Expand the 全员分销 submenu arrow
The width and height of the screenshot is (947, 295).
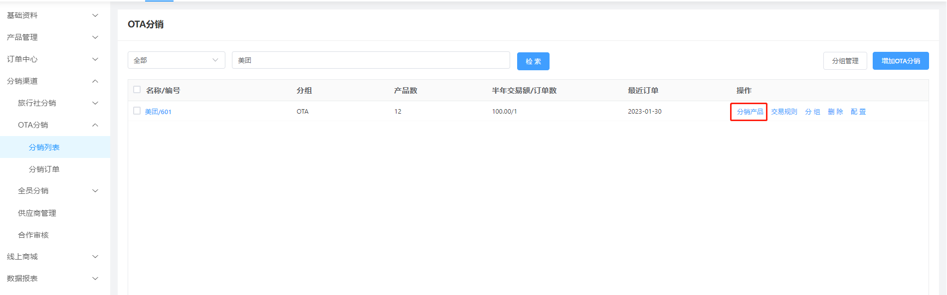tap(95, 191)
